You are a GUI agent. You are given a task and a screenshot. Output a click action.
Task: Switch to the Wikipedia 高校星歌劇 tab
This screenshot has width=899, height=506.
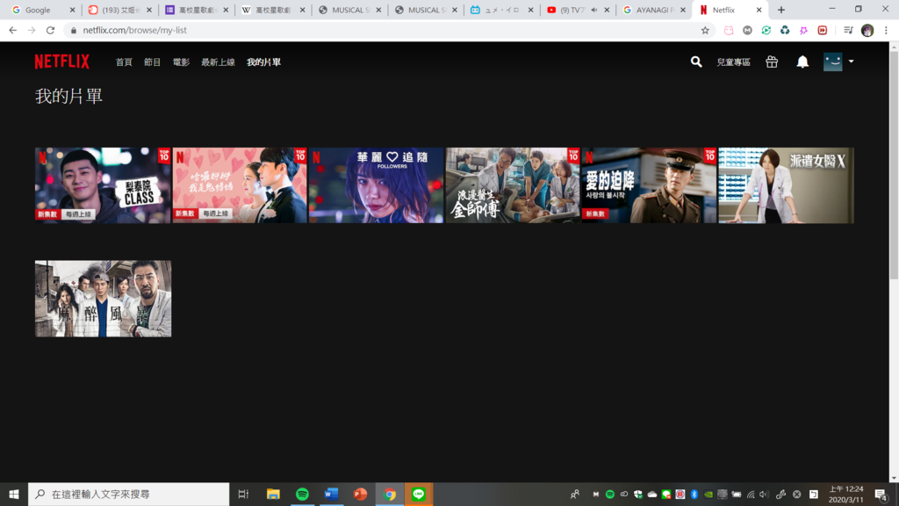[x=272, y=10]
